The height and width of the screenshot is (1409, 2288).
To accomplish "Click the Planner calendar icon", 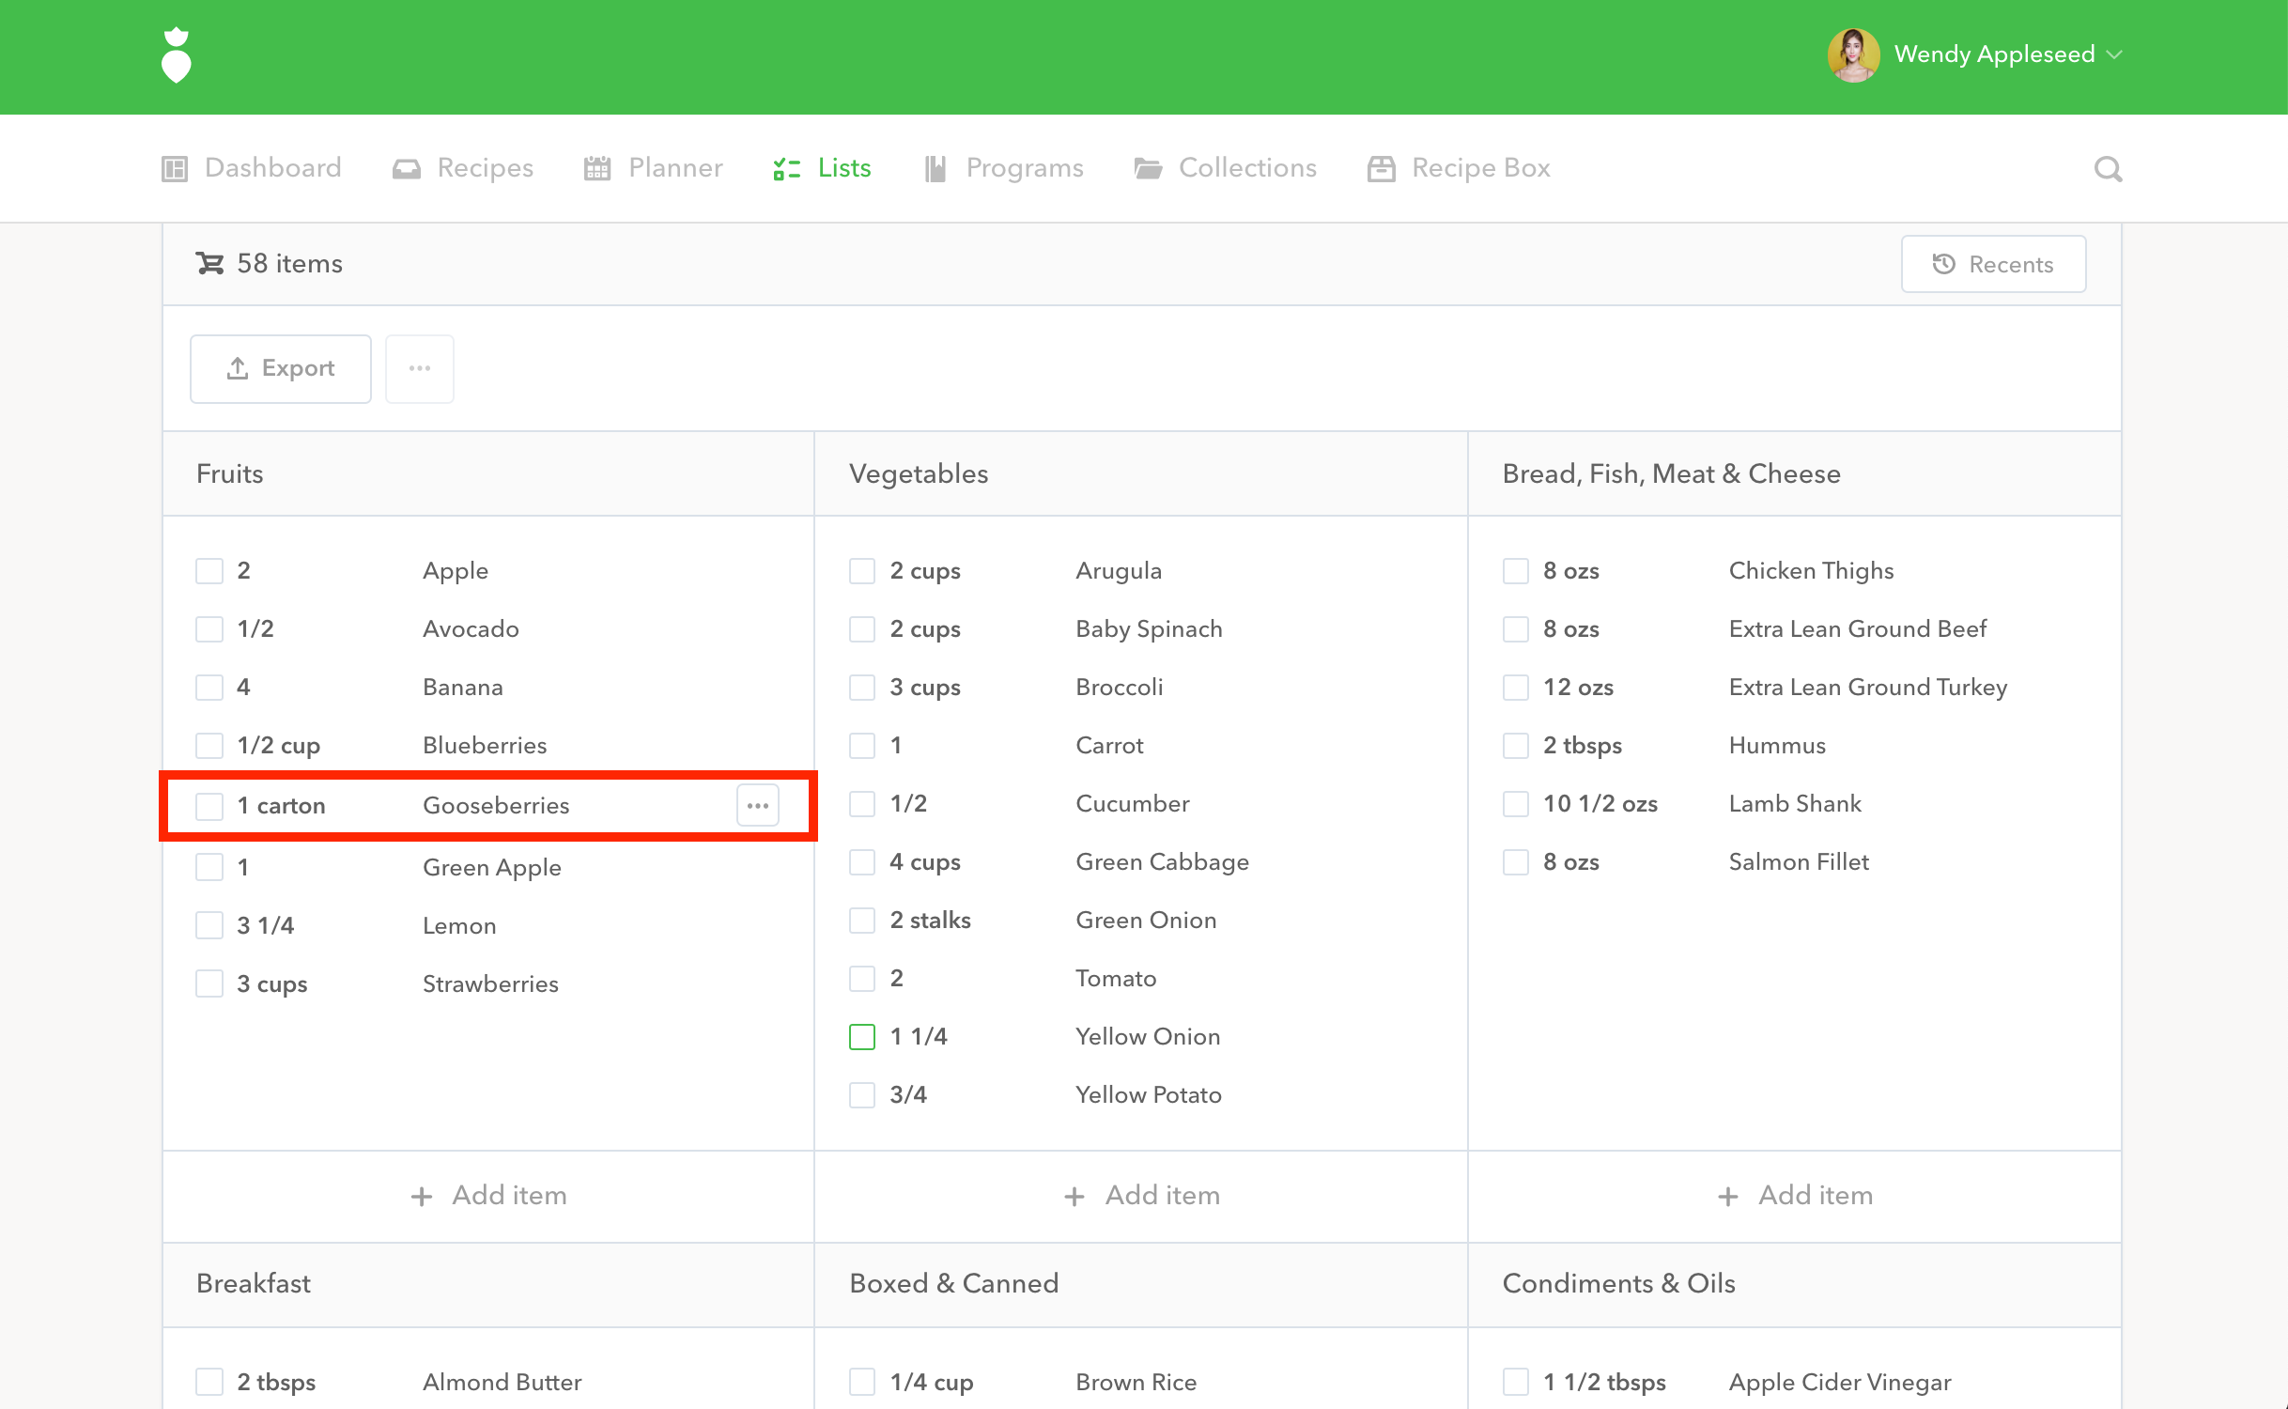I will [597, 168].
